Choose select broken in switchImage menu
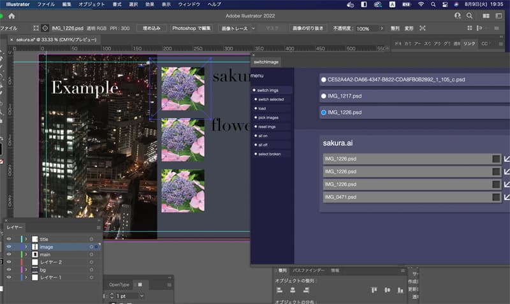Viewport: 510px width, 304px height. pos(272,154)
